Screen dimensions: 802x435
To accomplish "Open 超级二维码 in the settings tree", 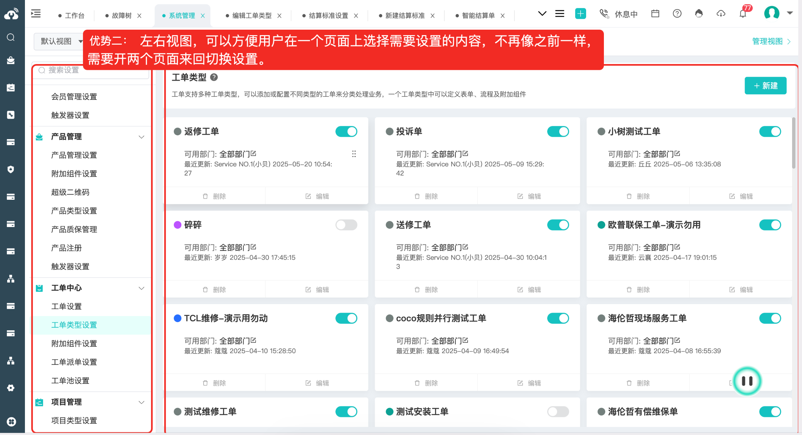I will pyautogui.click(x=70, y=192).
